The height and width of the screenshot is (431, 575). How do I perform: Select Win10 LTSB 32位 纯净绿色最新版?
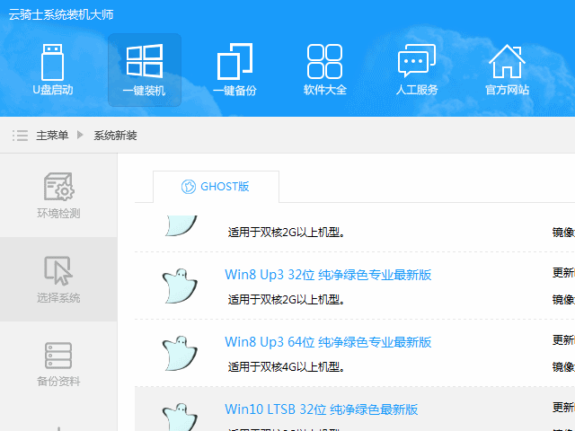[x=322, y=409]
